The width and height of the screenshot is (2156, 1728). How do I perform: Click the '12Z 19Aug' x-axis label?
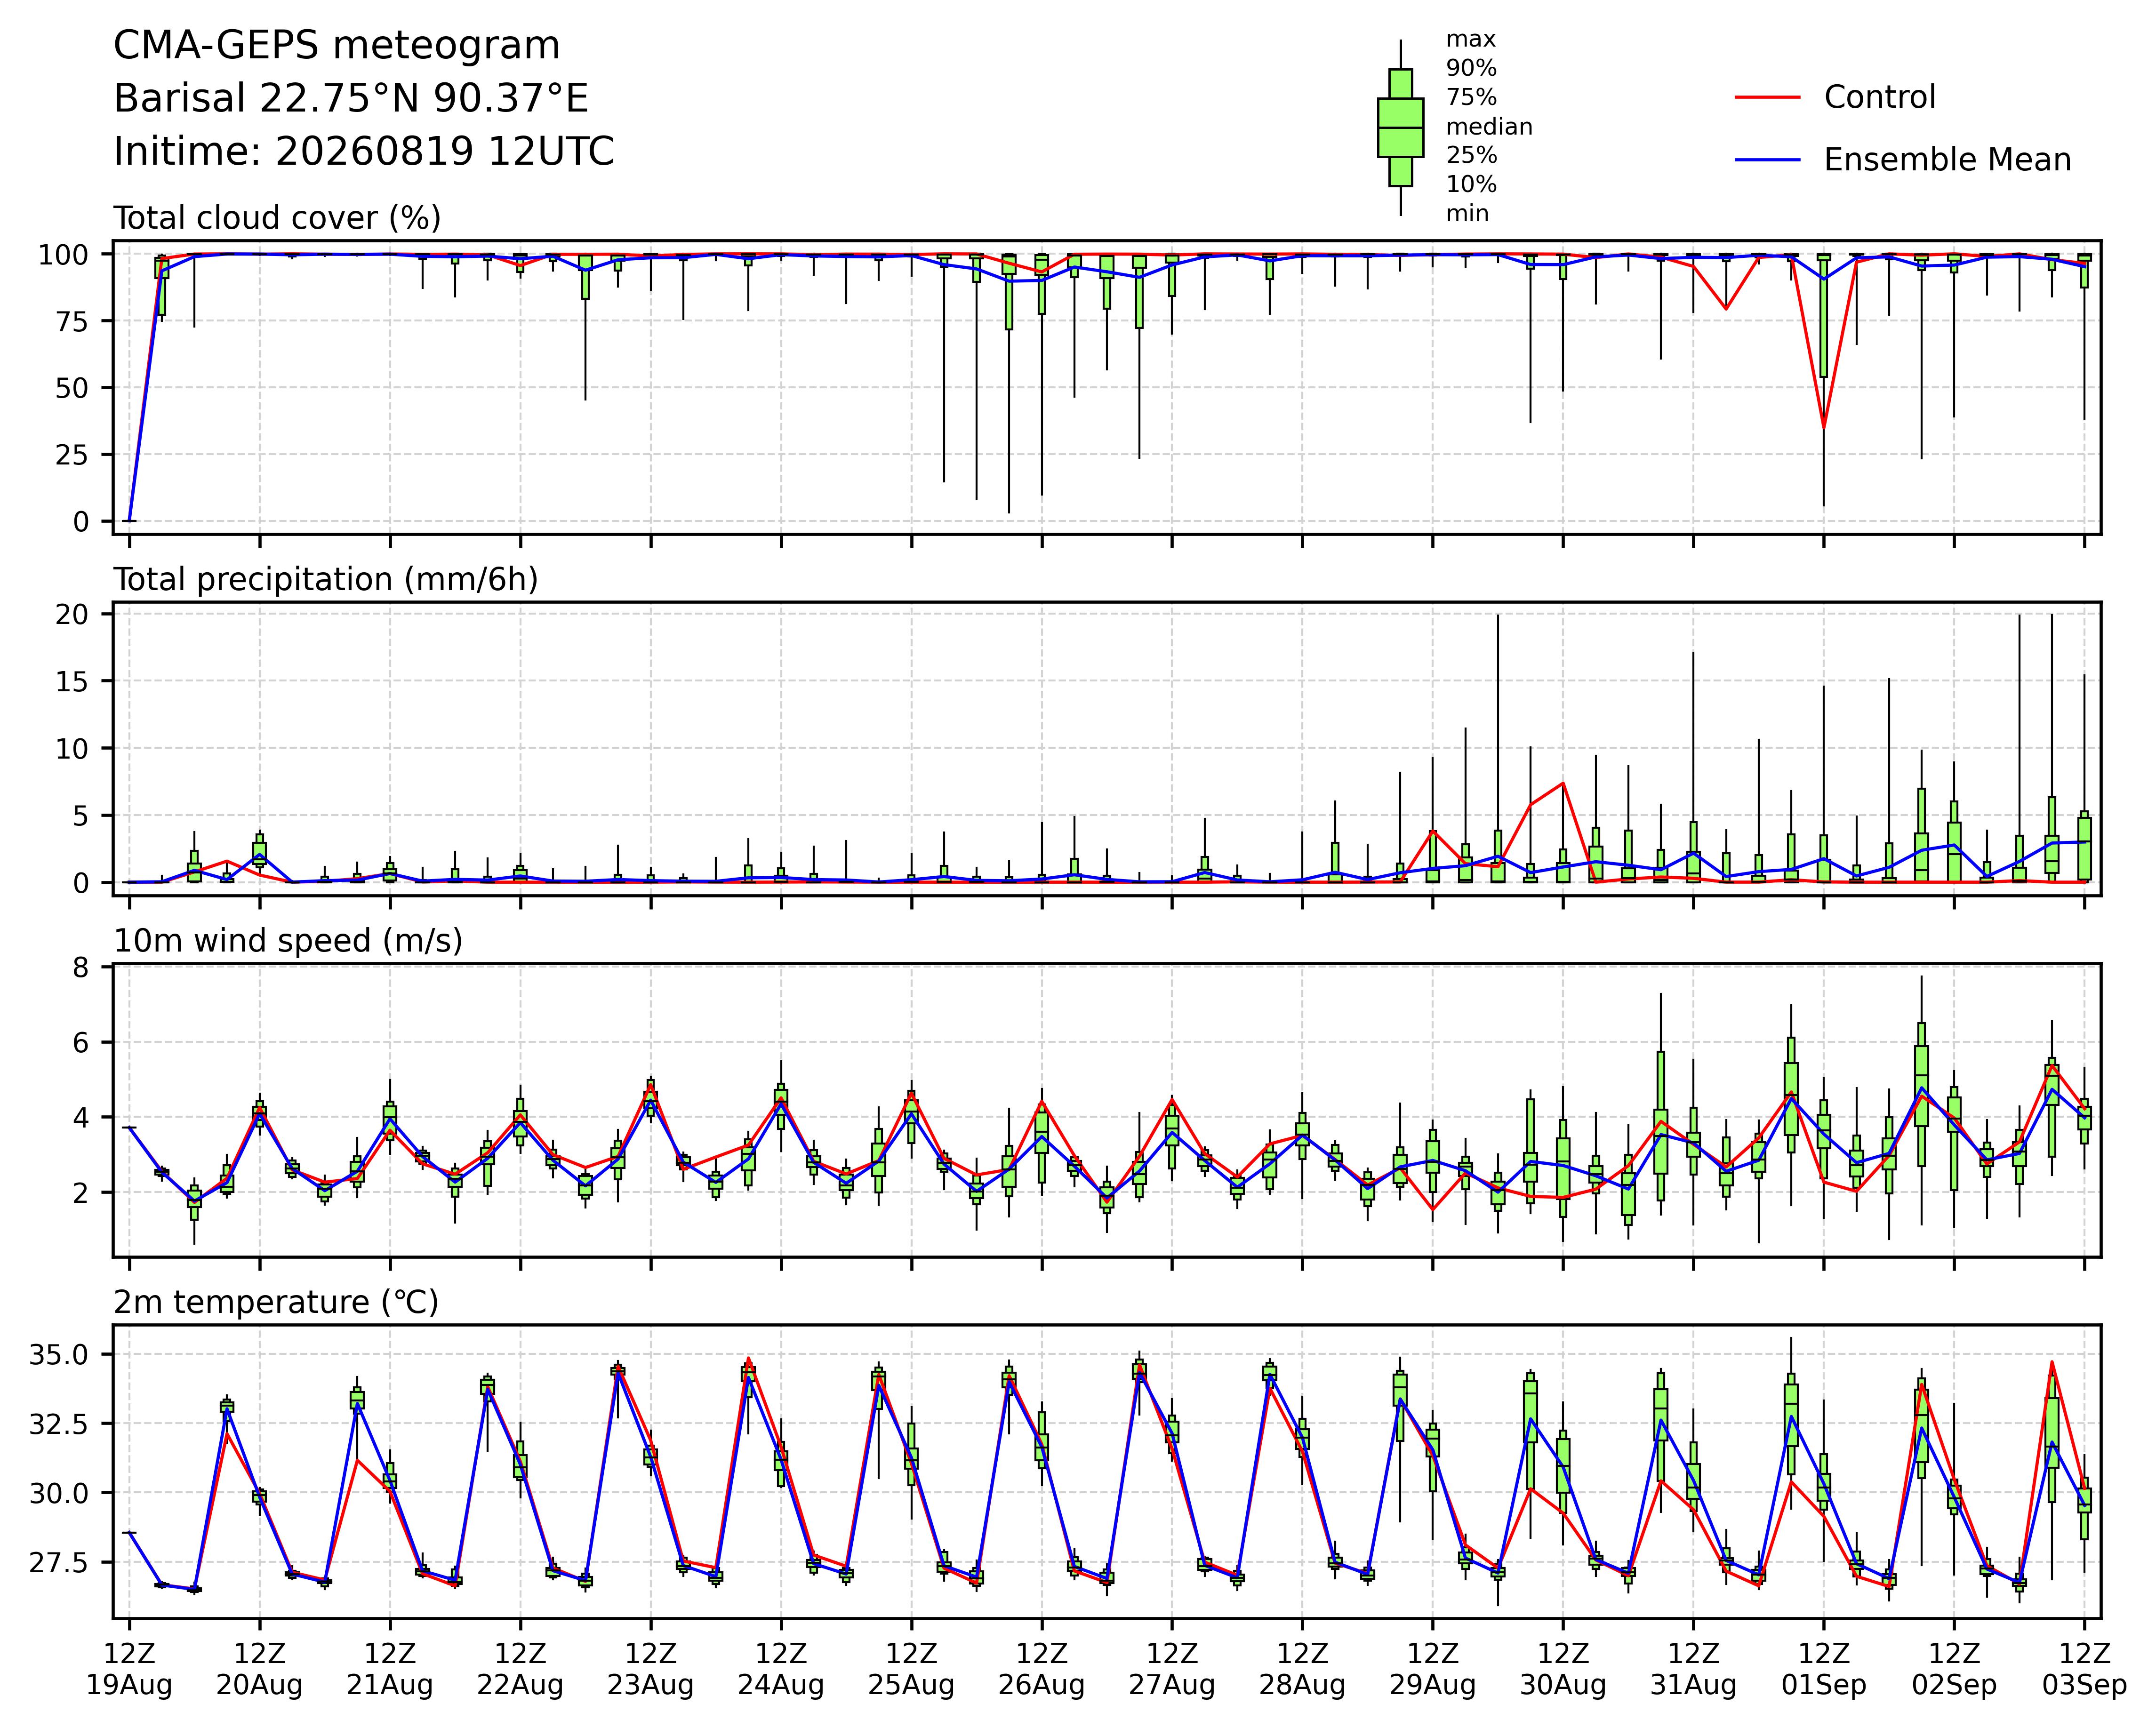click(x=129, y=1670)
